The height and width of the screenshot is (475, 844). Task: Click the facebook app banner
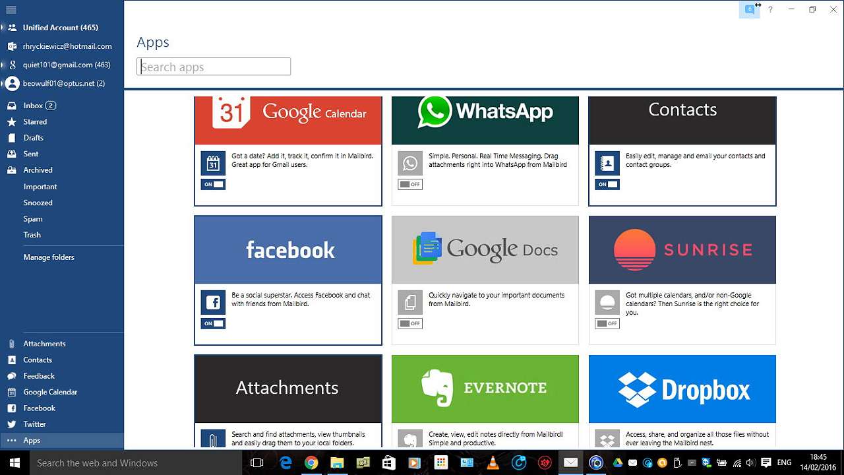[x=288, y=250]
